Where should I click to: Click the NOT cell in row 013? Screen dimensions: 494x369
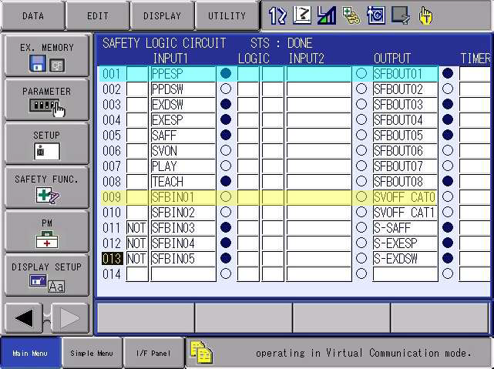(x=137, y=259)
